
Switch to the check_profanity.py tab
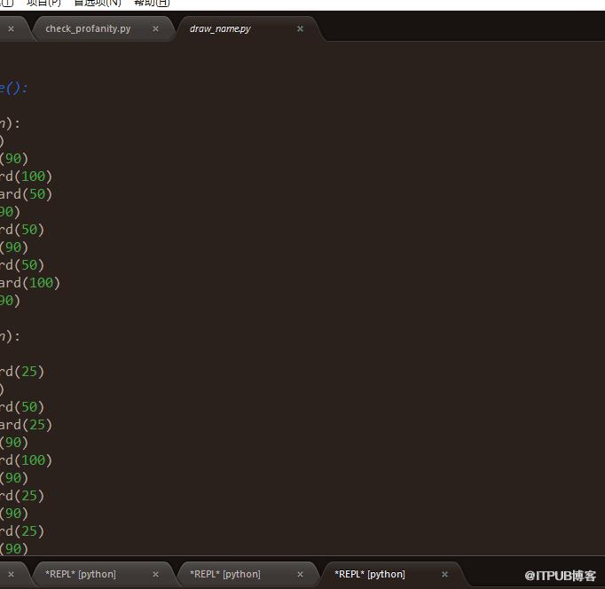pos(88,29)
